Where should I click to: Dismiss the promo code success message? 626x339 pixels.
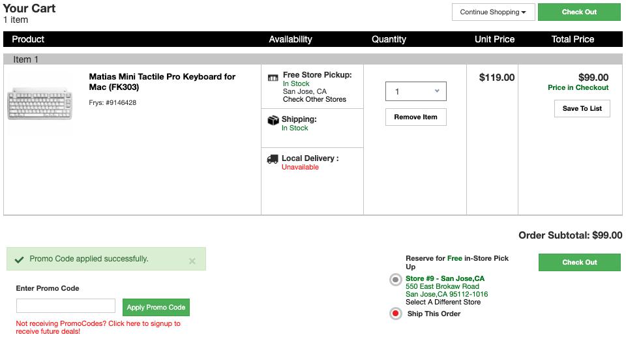192,261
